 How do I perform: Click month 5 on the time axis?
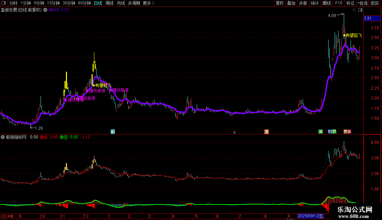pos(197,216)
